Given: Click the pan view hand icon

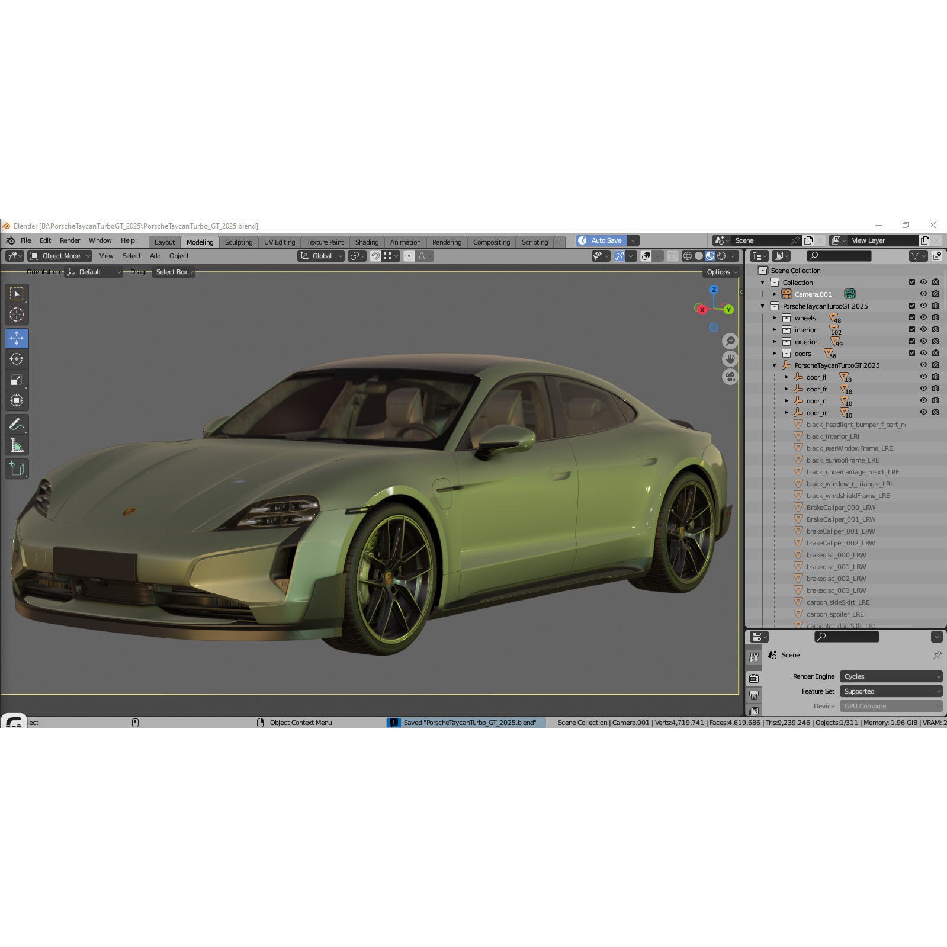Looking at the screenshot, I should [730, 359].
